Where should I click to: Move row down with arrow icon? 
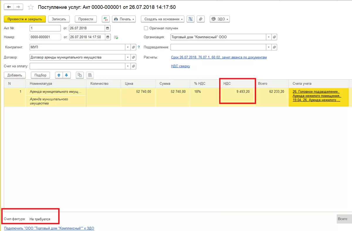coord(67,75)
